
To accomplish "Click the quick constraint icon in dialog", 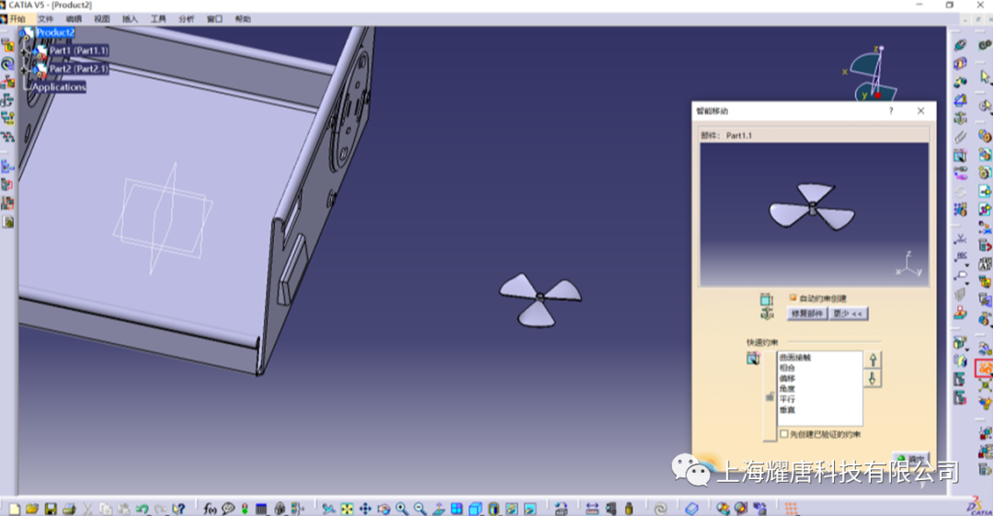I will tap(753, 359).
